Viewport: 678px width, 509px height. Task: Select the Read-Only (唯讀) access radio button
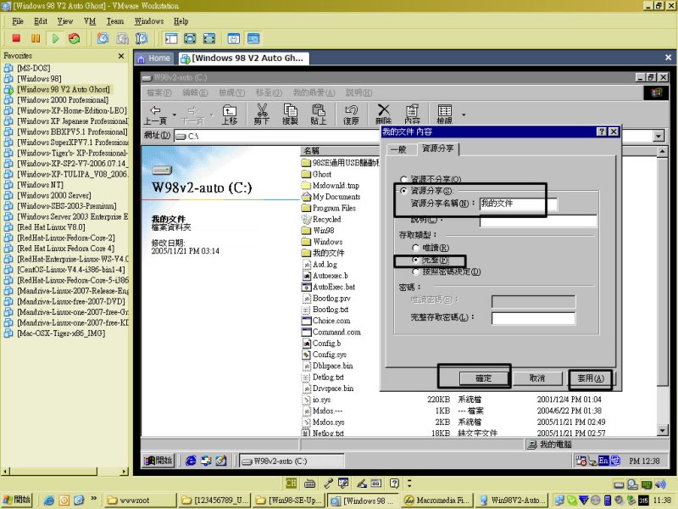(415, 248)
